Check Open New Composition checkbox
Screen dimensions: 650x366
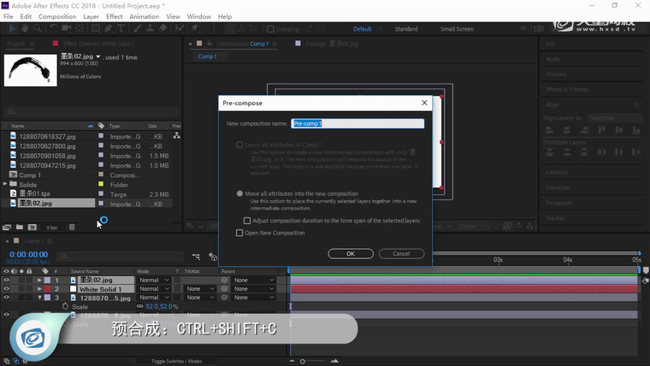[239, 233]
